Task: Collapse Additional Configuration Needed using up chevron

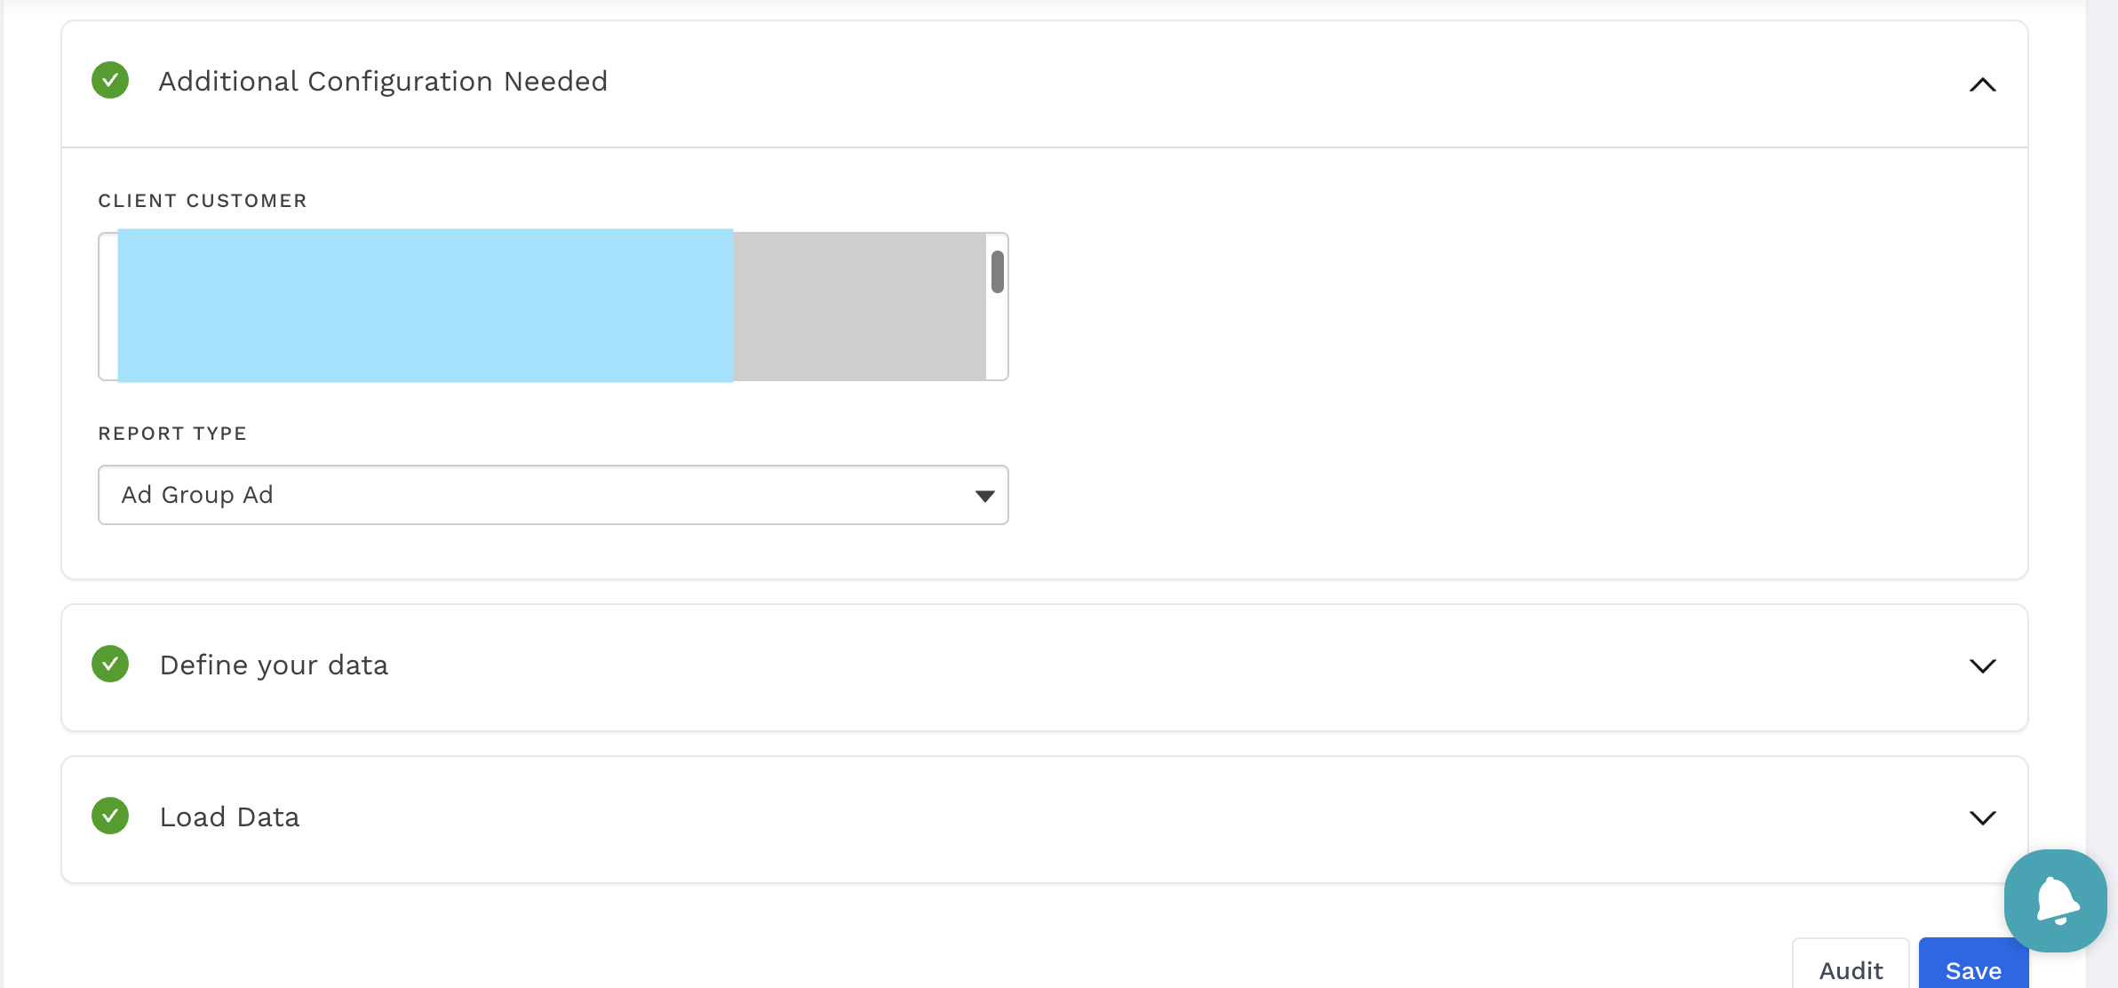Action: [x=1982, y=84]
